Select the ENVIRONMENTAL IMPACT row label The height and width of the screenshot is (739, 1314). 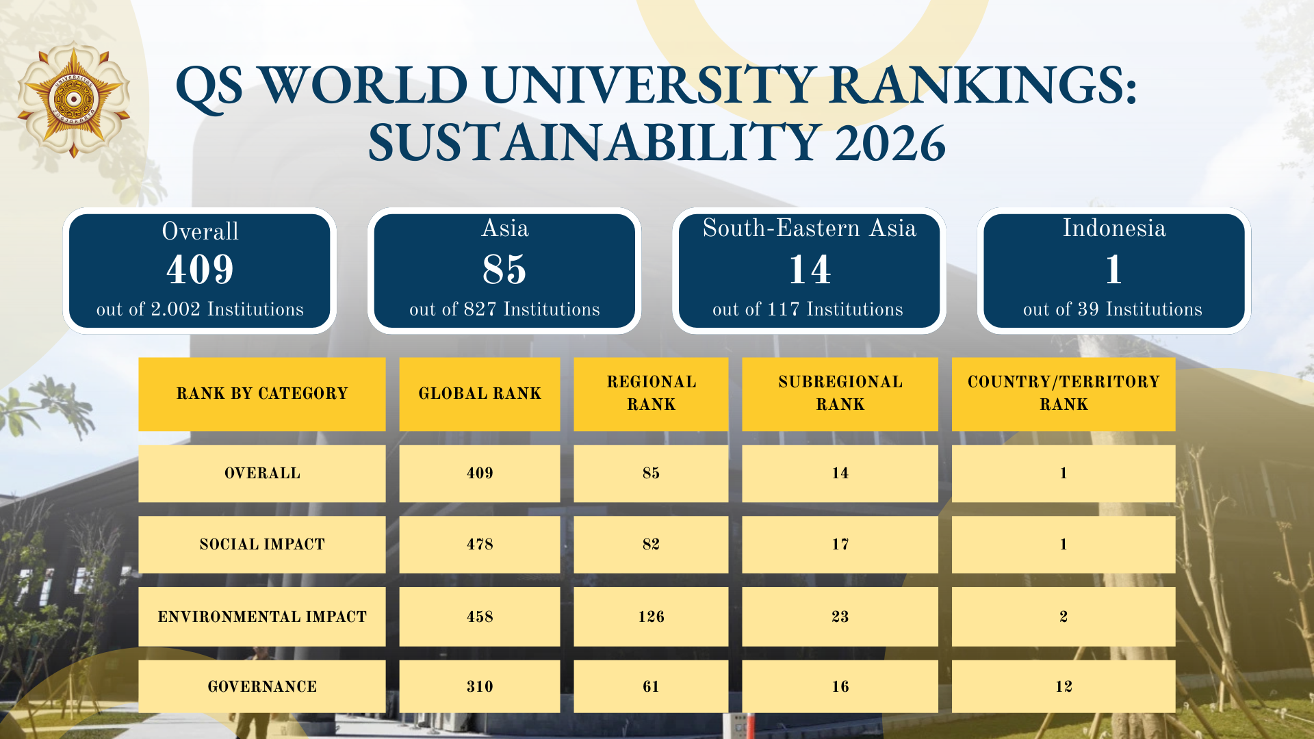(262, 616)
